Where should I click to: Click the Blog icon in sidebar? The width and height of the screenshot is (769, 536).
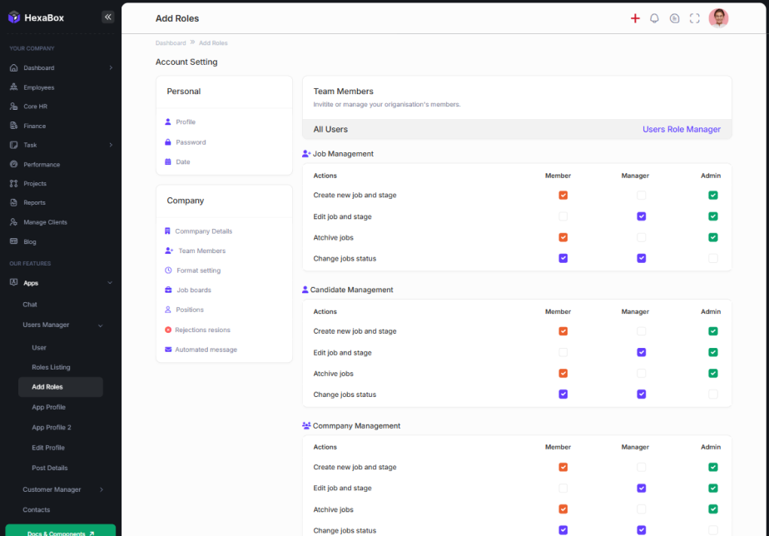(x=13, y=241)
